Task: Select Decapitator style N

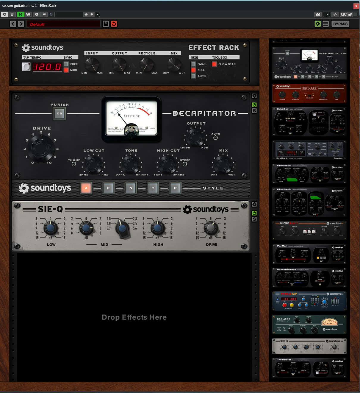Action: tap(131, 188)
